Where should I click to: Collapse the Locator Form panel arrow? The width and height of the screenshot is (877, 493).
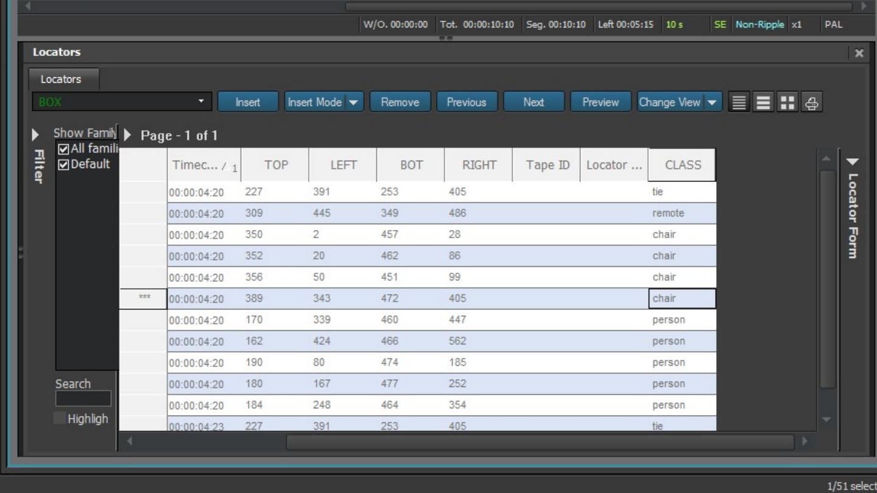(x=853, y=162)
